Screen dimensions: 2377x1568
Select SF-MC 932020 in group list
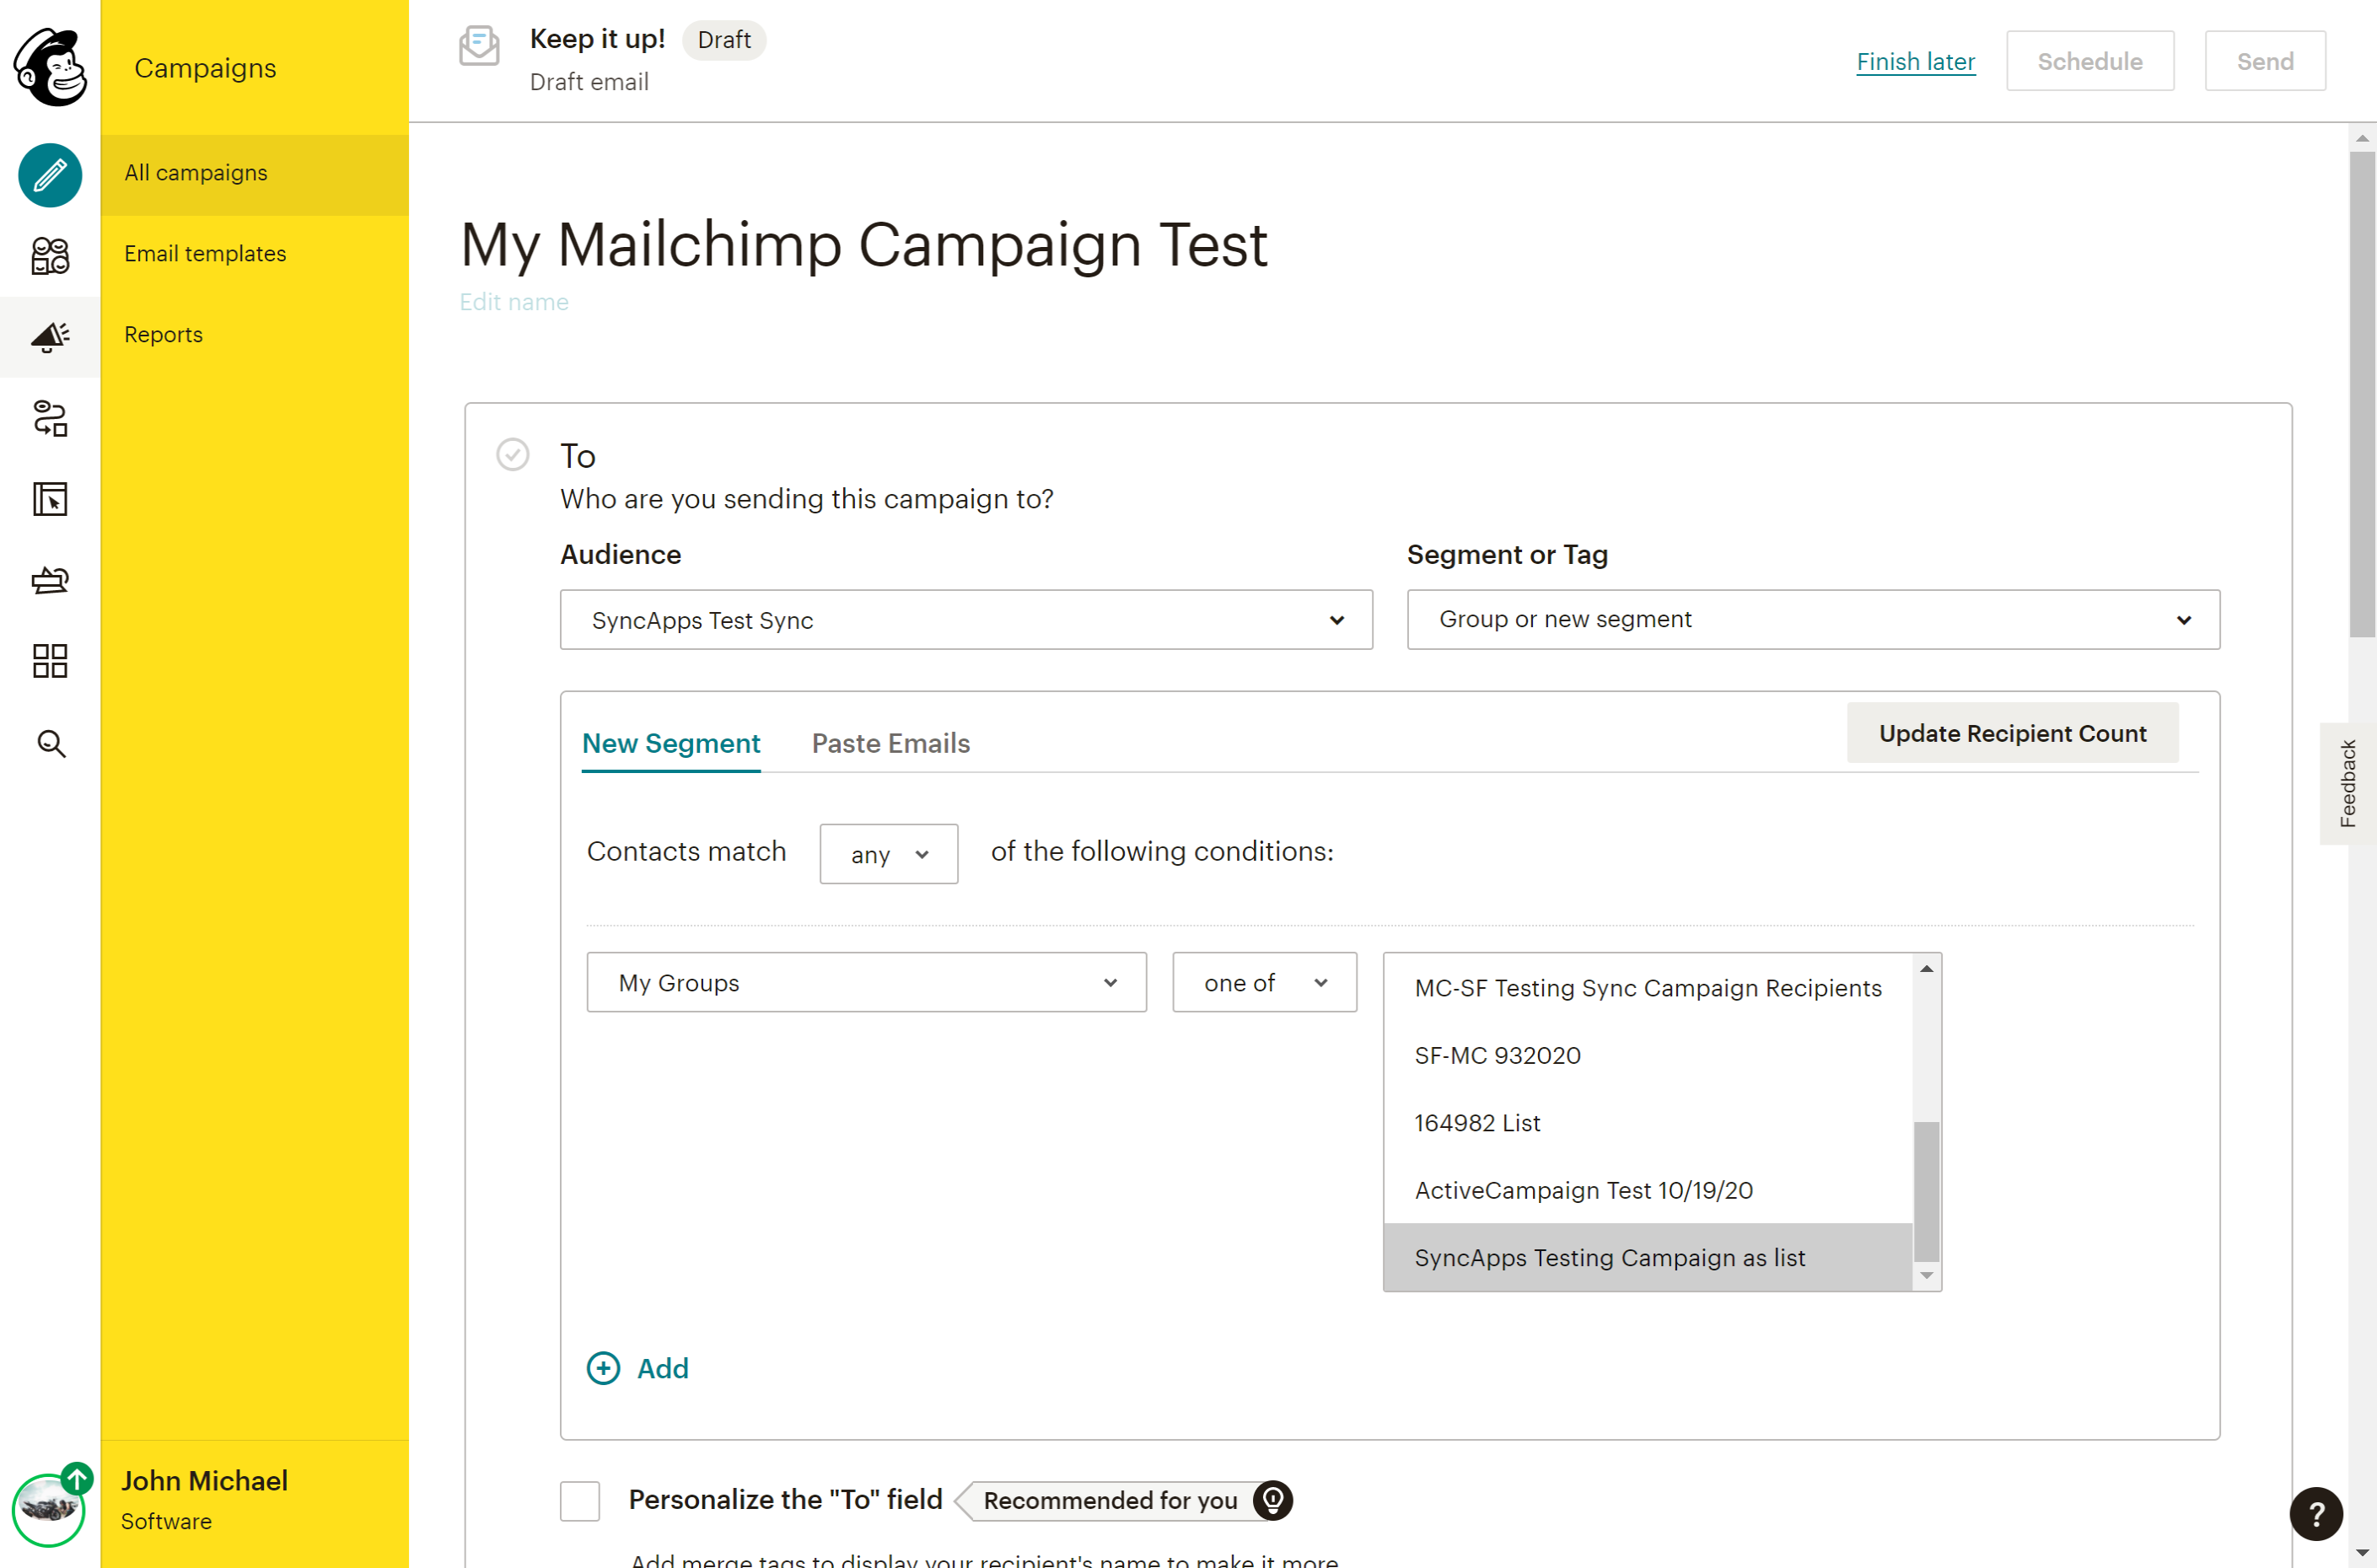tap(1648, 1055)
